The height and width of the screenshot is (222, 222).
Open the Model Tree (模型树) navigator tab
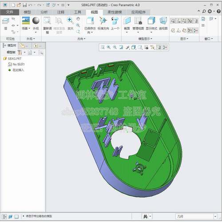pyautogui.click(x=9, y=46)
